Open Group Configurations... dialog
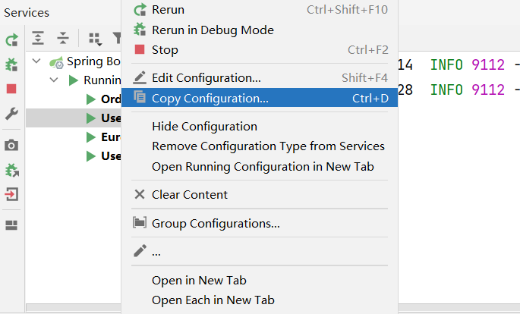 (x=216, y=223)
